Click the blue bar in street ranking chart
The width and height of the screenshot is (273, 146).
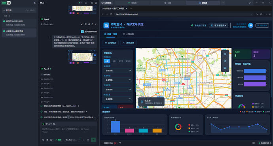click(x=255, y=71)
